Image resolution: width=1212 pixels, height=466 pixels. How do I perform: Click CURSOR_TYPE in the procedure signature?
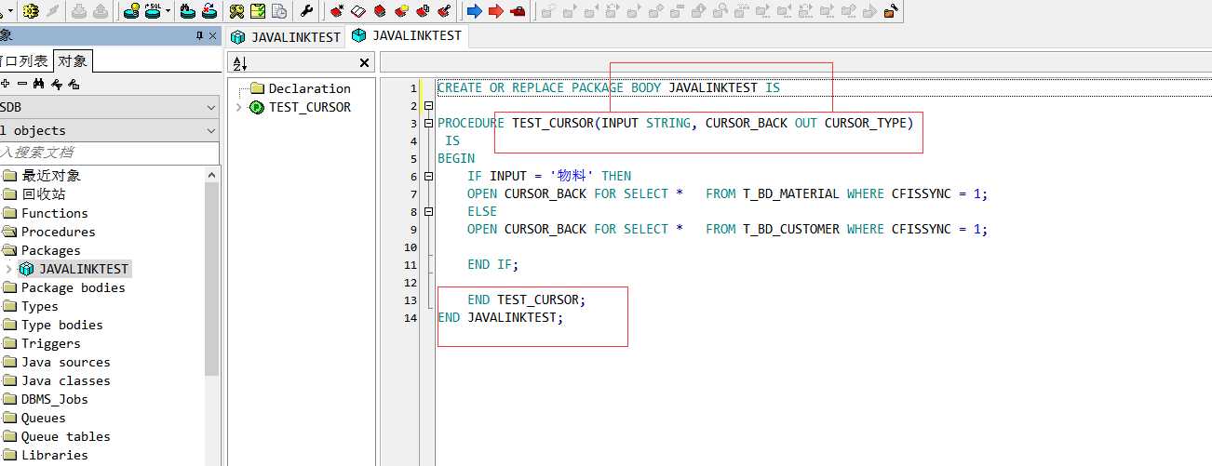[x=866, y=123]
